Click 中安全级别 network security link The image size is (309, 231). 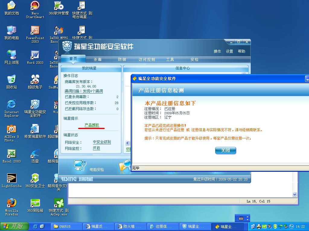[102, 142]
